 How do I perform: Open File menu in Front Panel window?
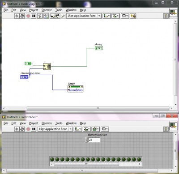click(x=6, y=123)
